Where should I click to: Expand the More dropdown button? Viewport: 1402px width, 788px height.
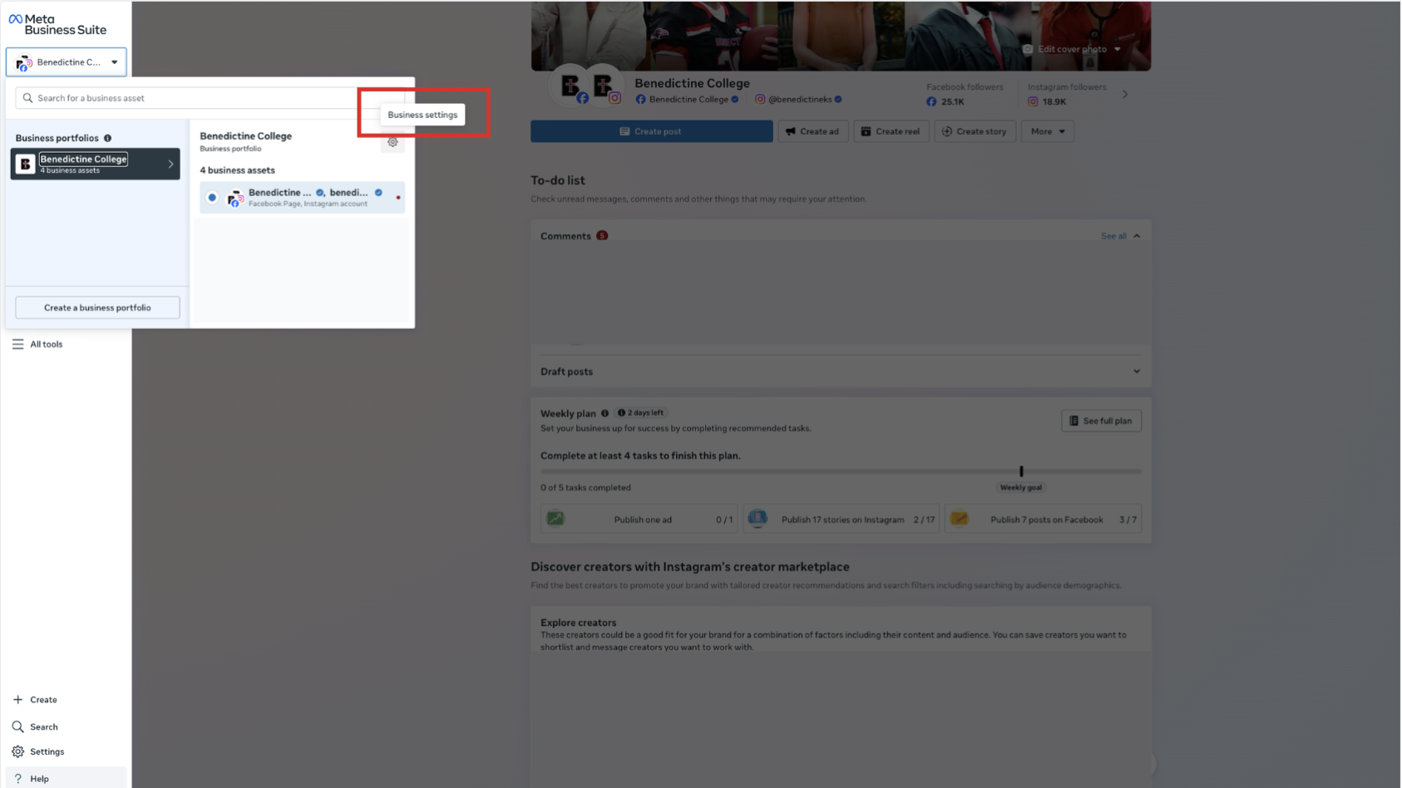[1047, 131]
